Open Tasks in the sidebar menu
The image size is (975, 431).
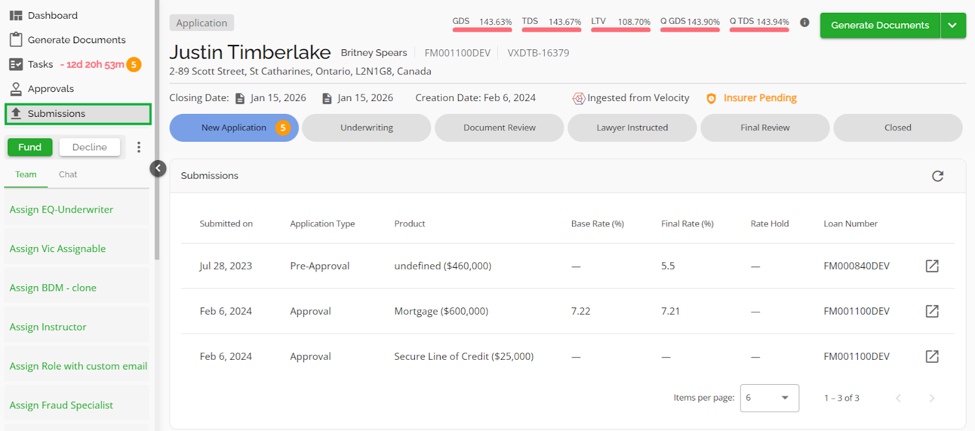(40, 65)
